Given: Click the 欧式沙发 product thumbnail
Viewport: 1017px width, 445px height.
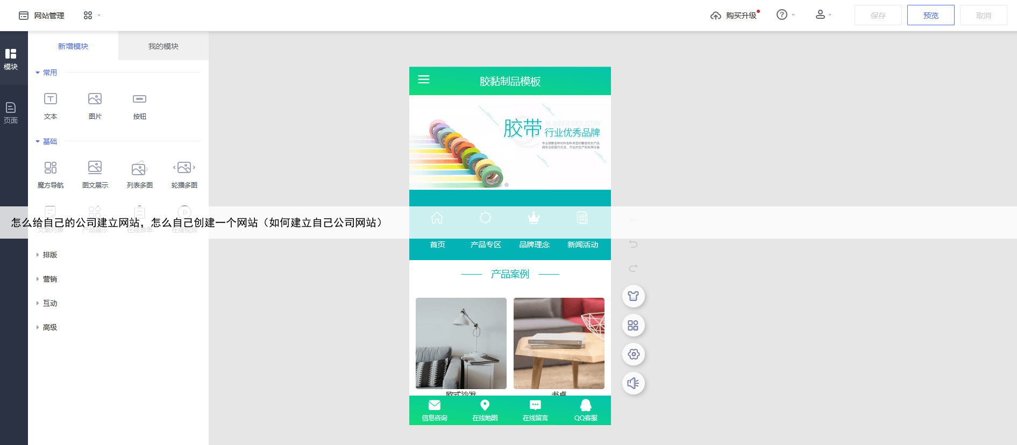Looking at the screenshot, I should 461,343.
